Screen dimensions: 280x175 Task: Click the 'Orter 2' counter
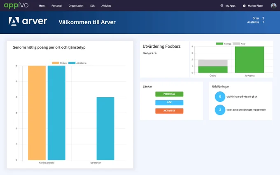coord(258,18)
